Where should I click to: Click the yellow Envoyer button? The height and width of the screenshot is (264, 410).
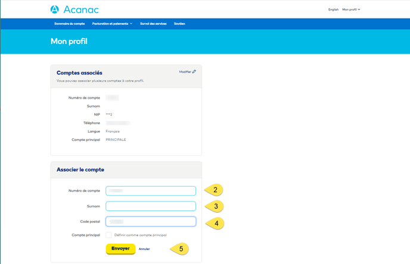120,249
